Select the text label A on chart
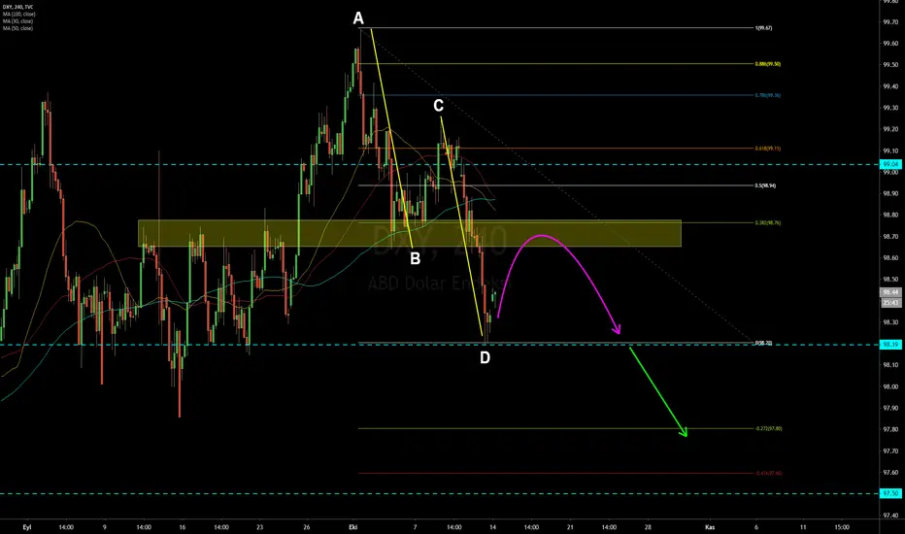 pyautogui.click(x=358, y=19)
